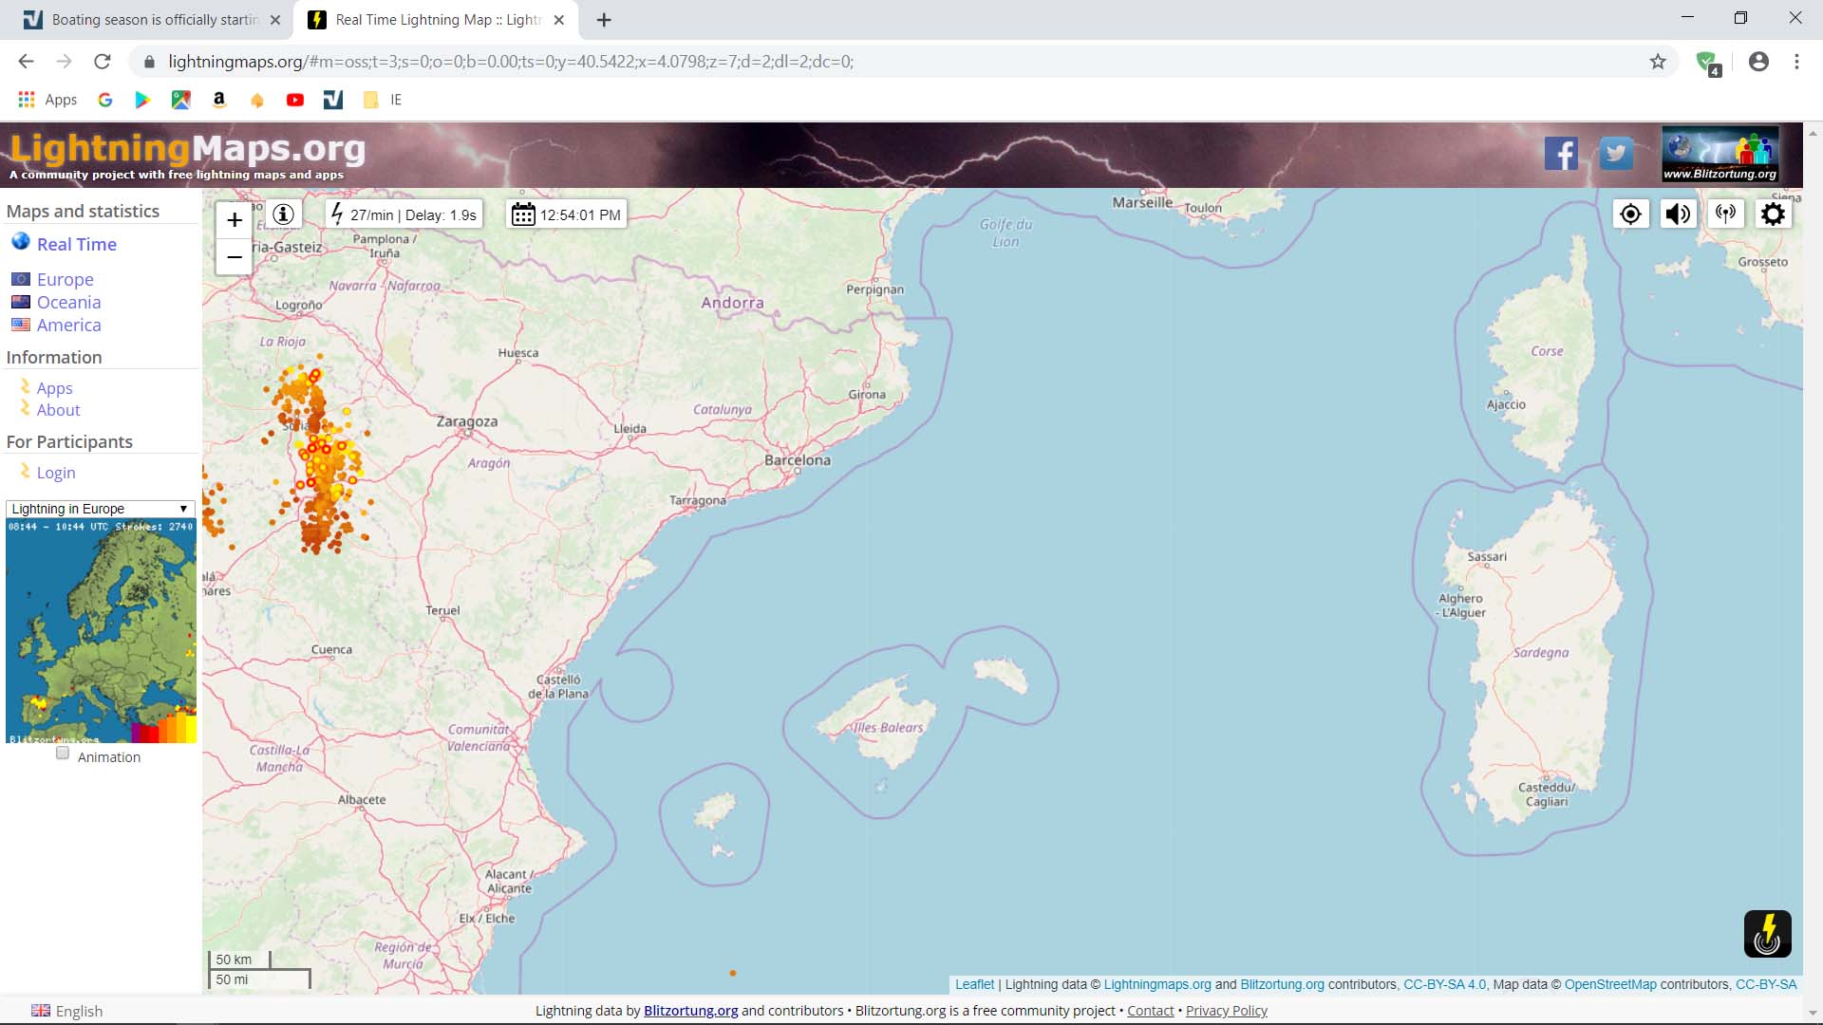This screenshot has width=1823, height=1025.
Task: Open the map info button
Action: [283, 214]
